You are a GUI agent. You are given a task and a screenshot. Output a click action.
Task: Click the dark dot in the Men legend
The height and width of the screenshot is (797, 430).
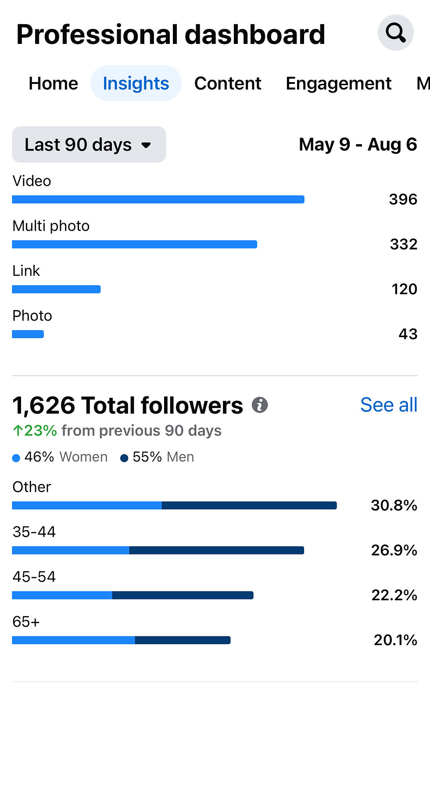124,457
